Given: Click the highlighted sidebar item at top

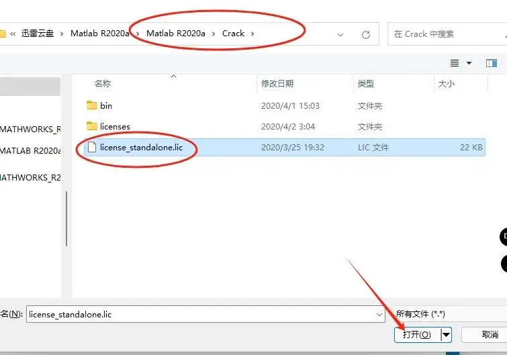Looking at the screenshot, I should [30, 87].
